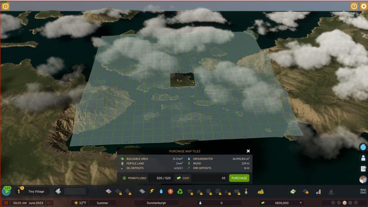Open the notepad journal icon on right edge

tap(363, 169)
